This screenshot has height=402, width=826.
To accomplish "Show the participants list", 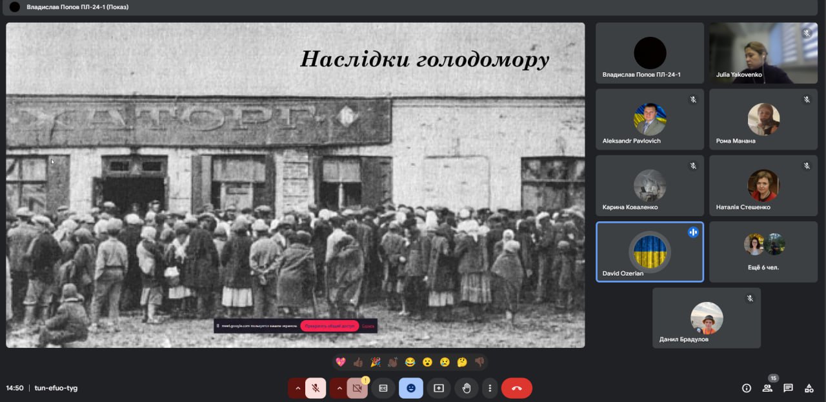I will pyautogui.click(x=767, y=388).
